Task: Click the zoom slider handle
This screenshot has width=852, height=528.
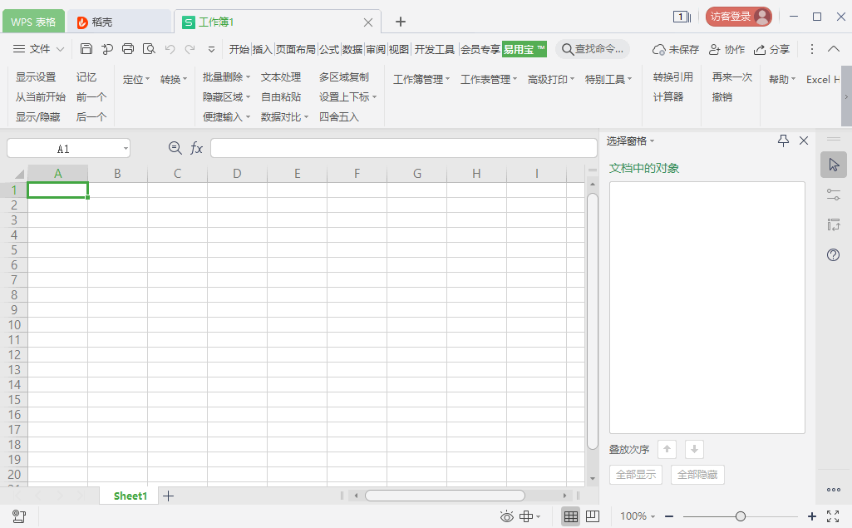Action: click(740, 516)
